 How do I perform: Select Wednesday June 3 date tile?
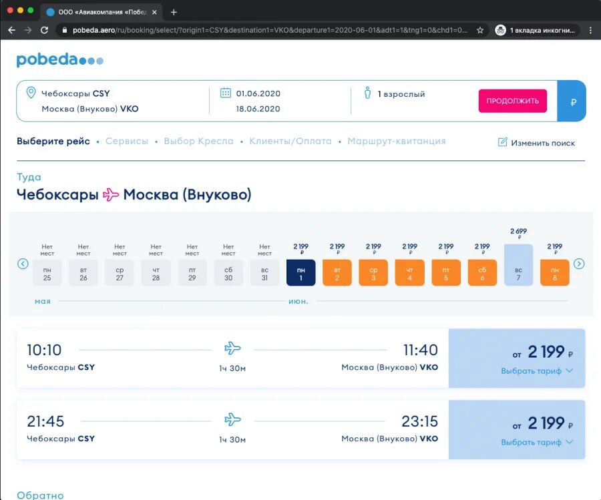(373, 273)
